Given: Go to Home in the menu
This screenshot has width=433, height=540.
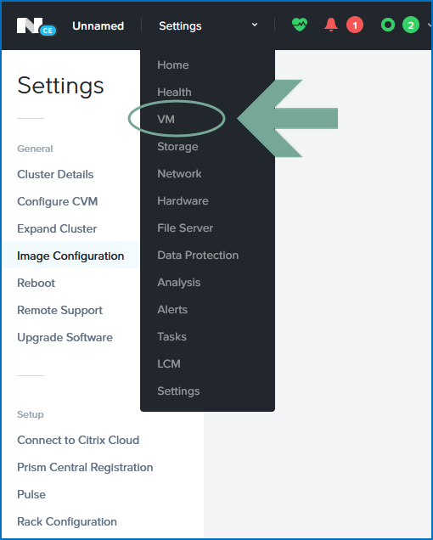Looking at the screenshot, I should click(x=173, y=65).
